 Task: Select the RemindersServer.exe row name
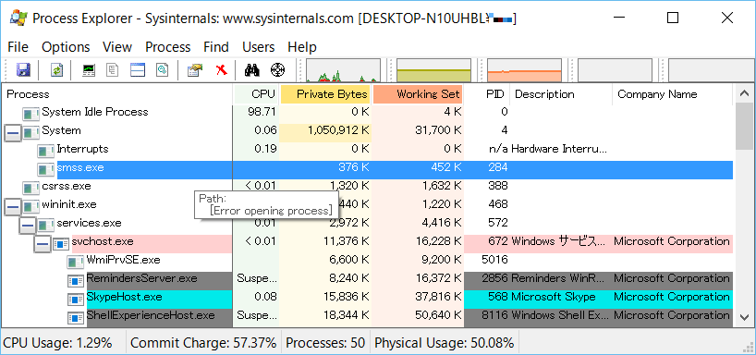click(141, 280)
